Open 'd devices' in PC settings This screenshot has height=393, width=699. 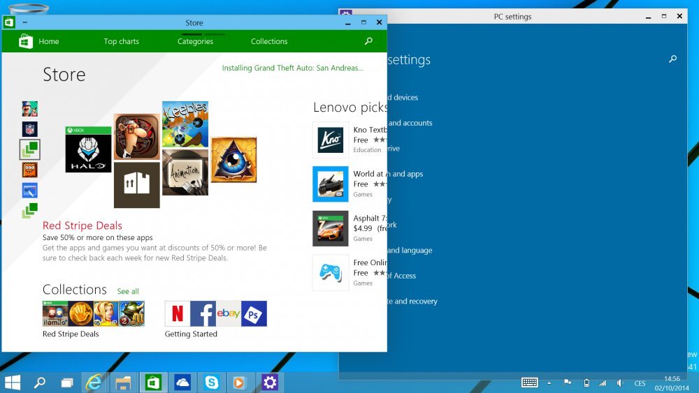pos(403,98)
